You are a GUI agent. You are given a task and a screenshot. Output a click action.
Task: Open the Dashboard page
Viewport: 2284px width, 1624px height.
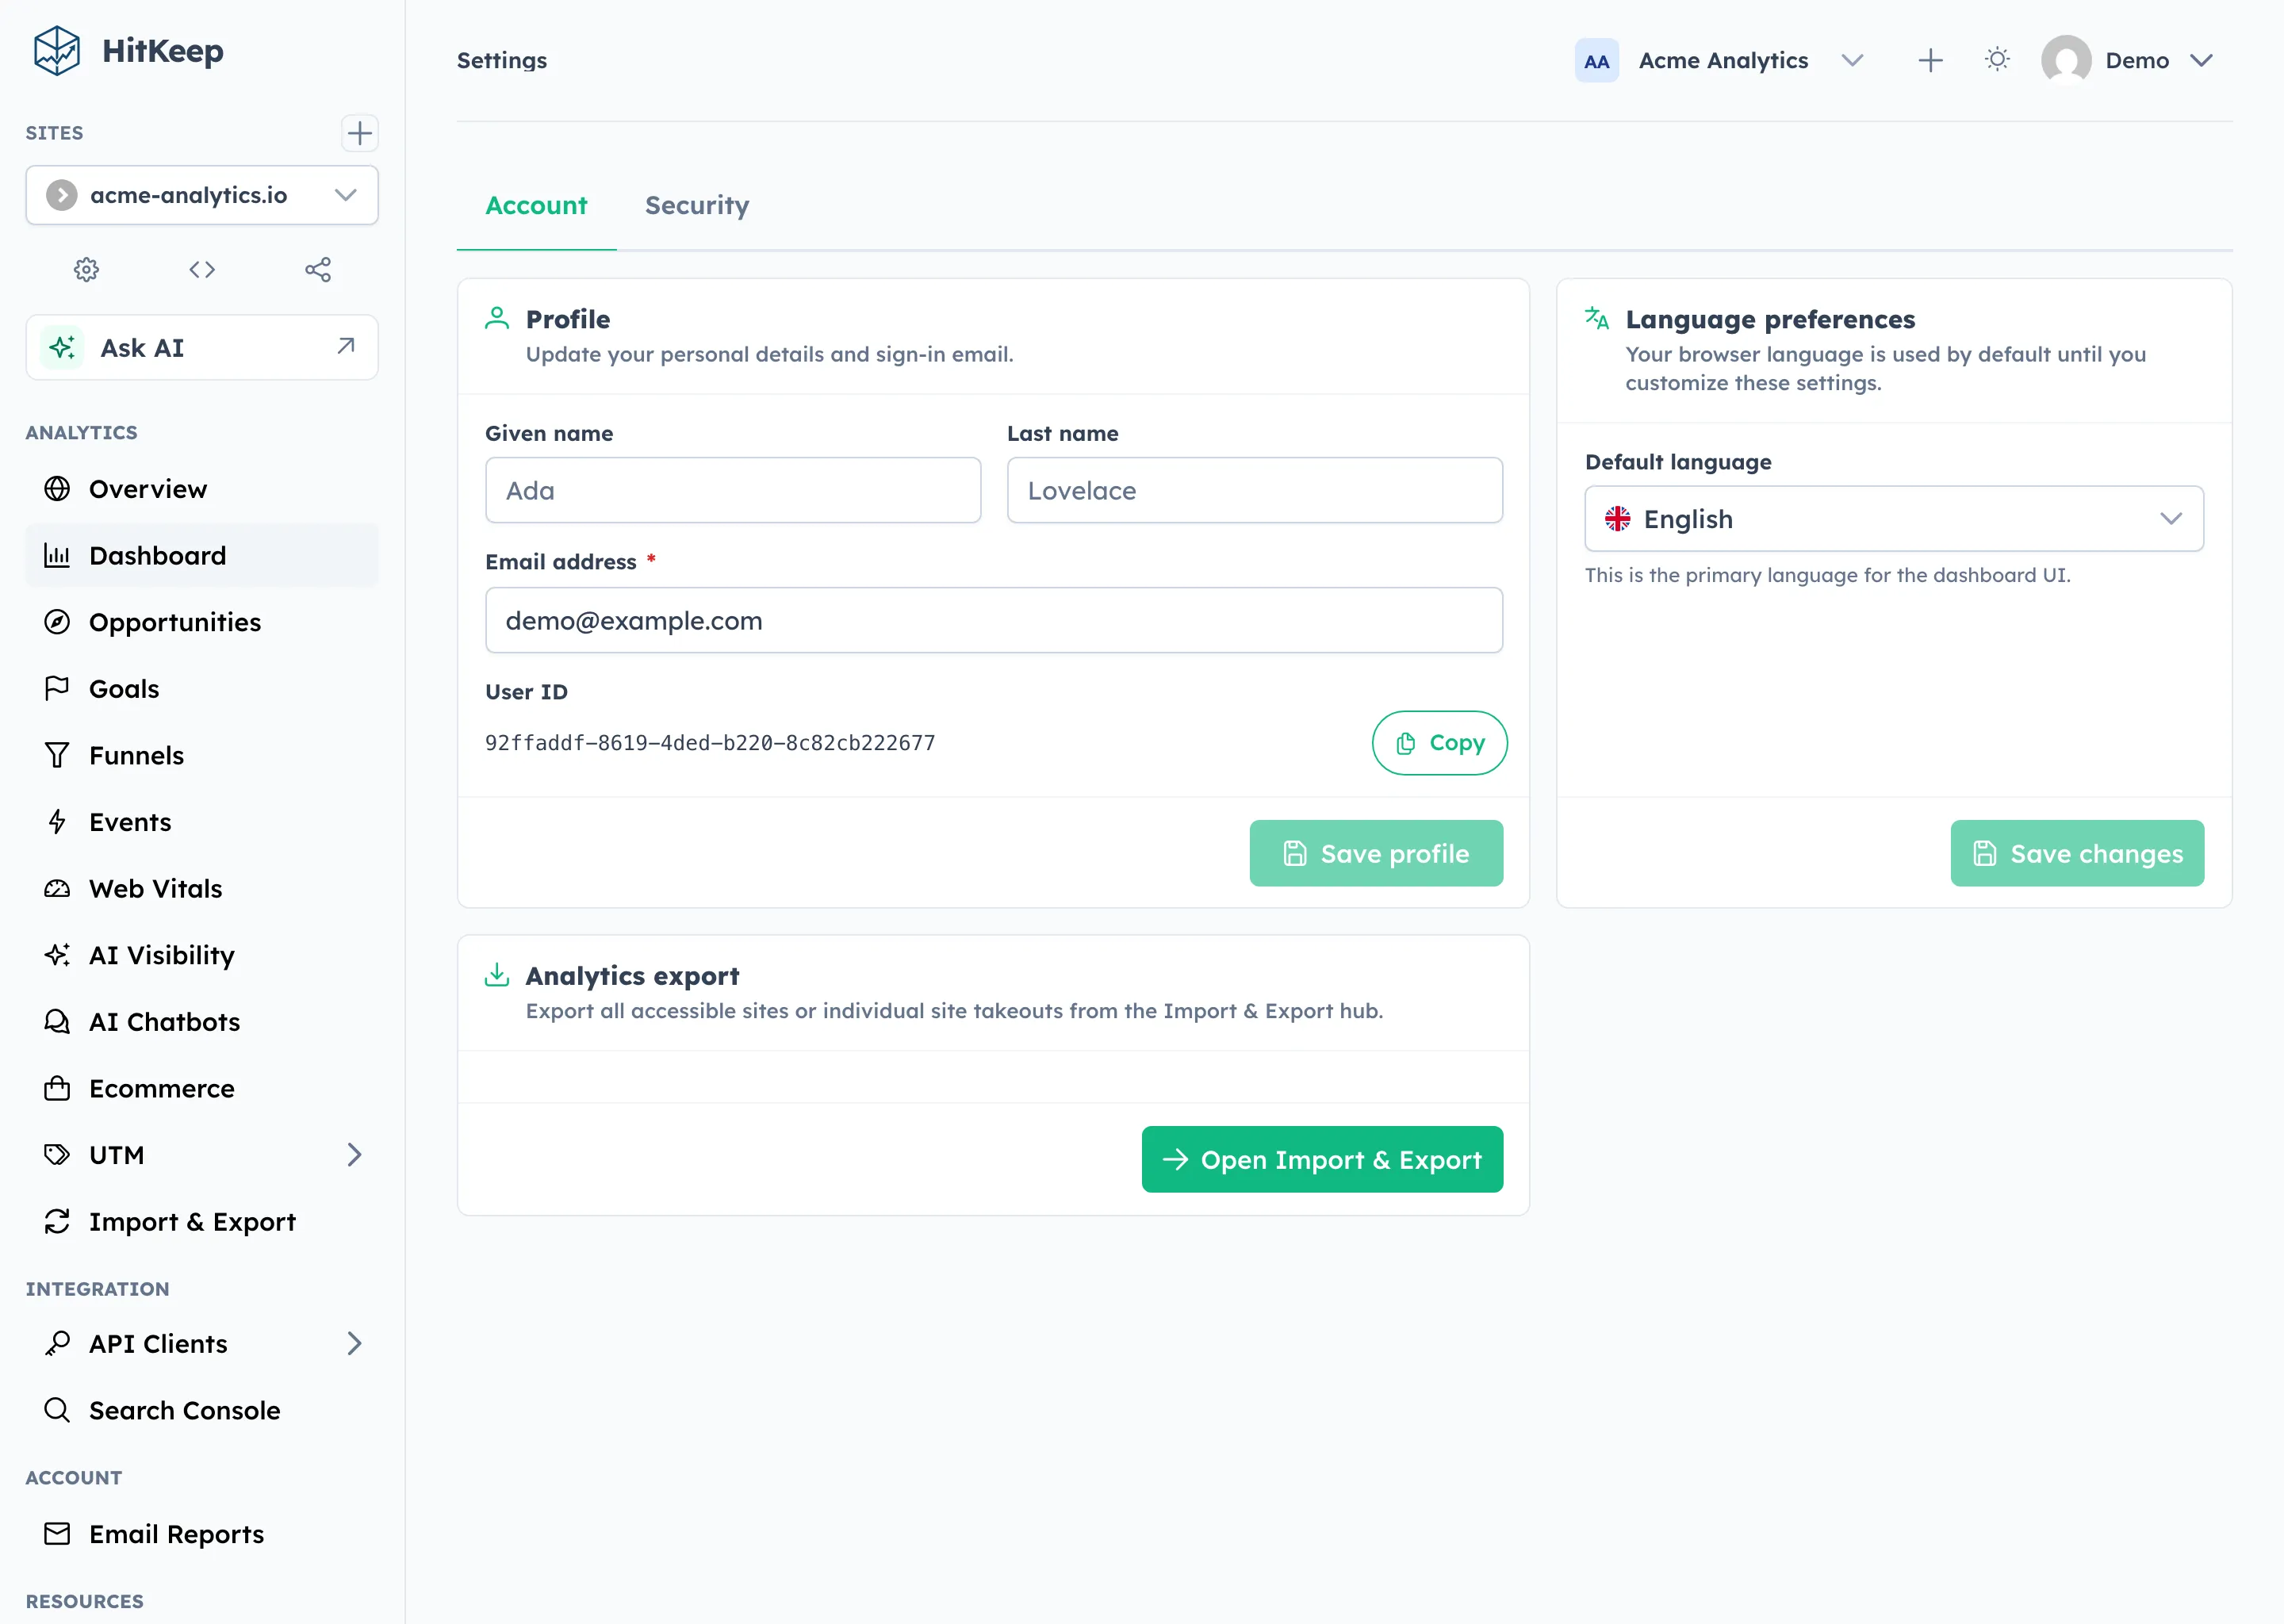[202, 555]
